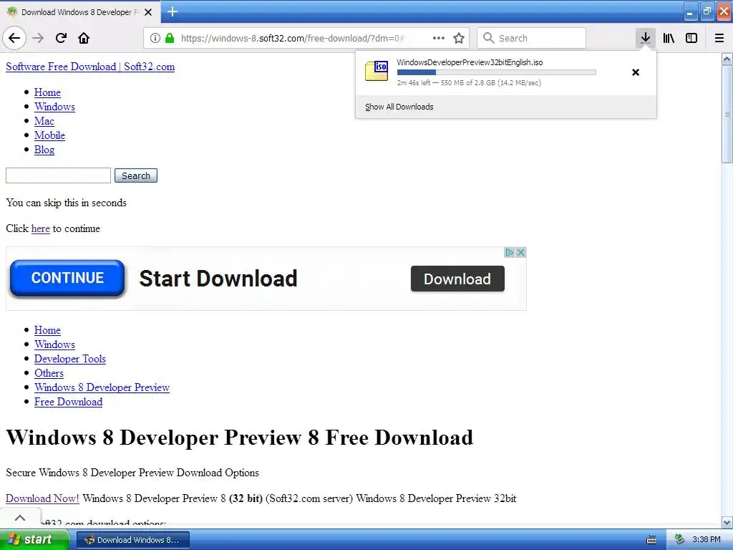Open the Blog link
Viewport: 733px width, 550px height.
coord(44,150)
